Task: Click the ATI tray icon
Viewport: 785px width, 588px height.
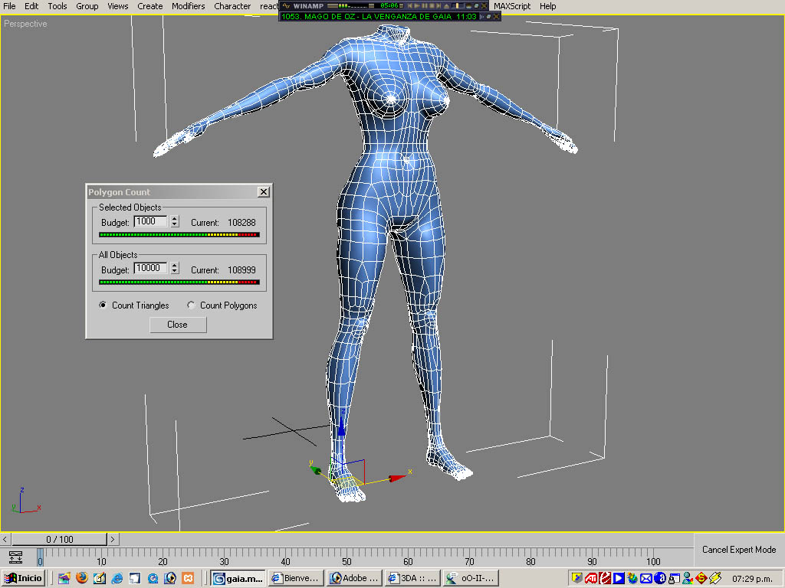Action: pyautogui.click(x=591, y=578)
